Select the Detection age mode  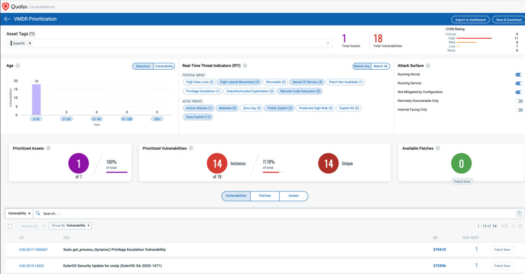[x=143, y=66]
